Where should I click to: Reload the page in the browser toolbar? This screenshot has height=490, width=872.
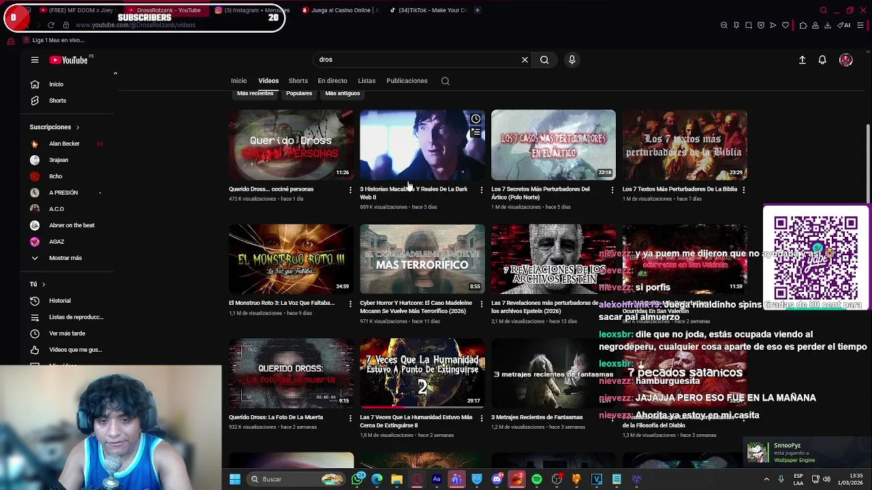coord(51,25)
